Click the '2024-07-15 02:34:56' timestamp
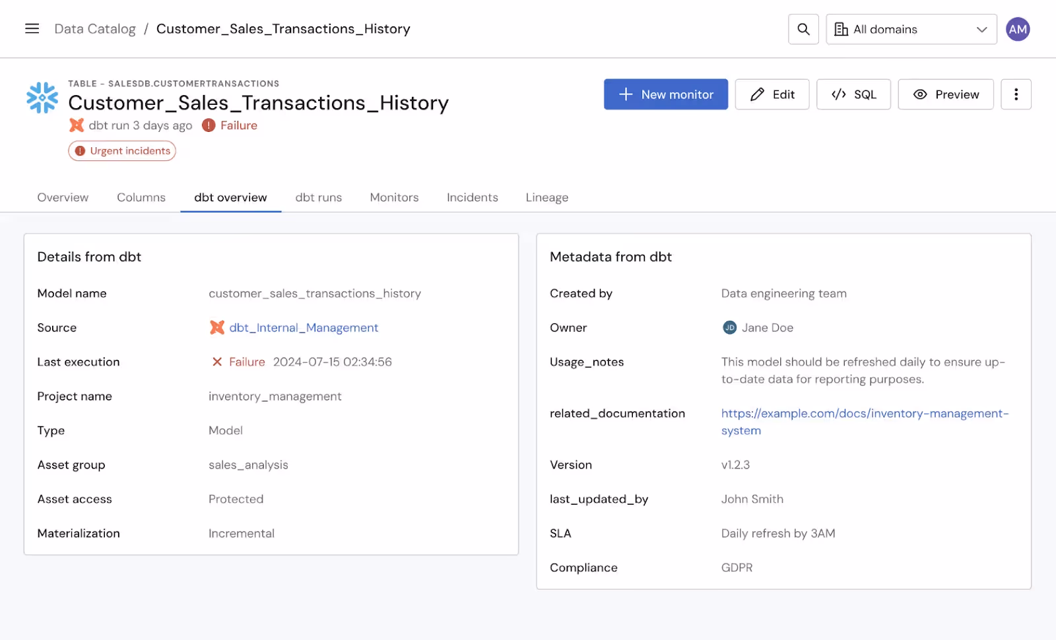The width and height of the screenshot is (1056, 640). click(333, 362)
